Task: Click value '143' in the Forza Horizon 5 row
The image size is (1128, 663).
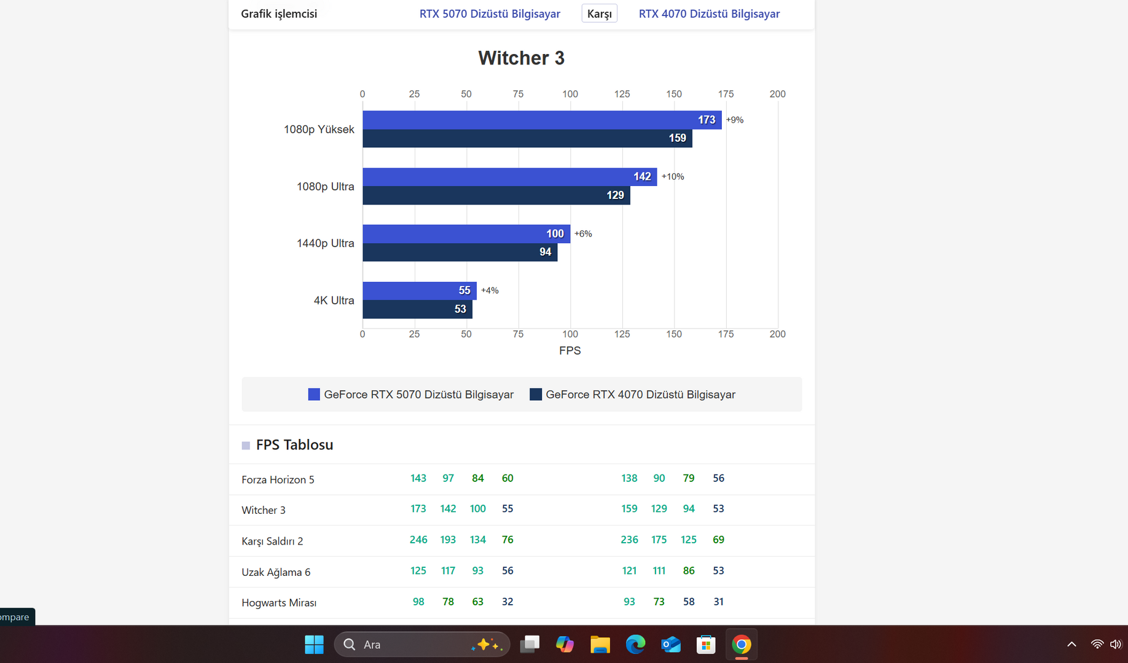Action: (418, 478)
